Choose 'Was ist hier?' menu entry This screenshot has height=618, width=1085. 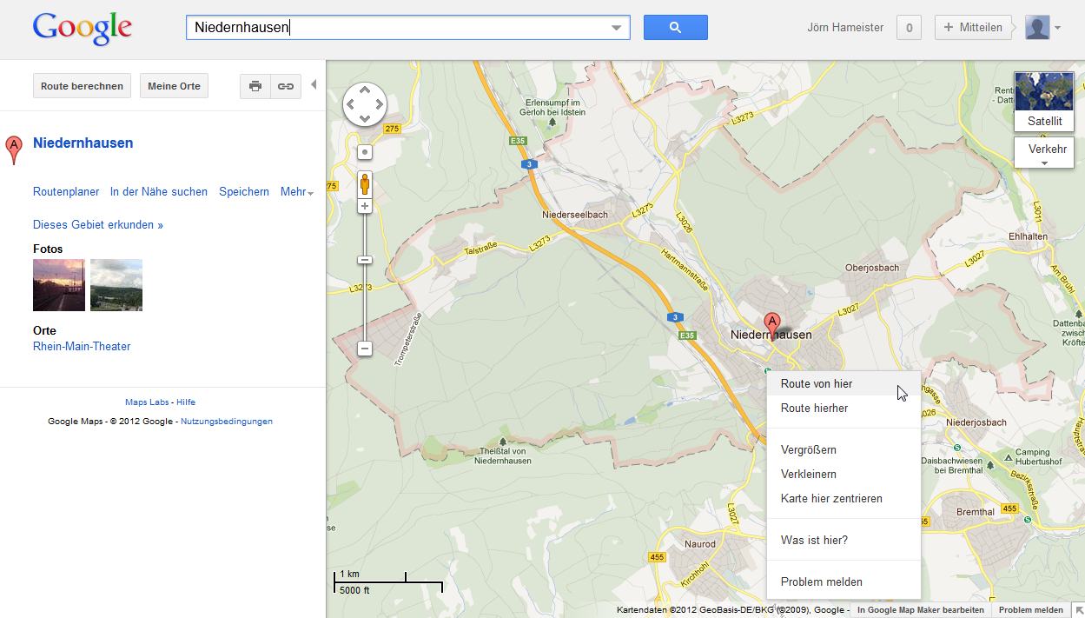tap(814, 541)
